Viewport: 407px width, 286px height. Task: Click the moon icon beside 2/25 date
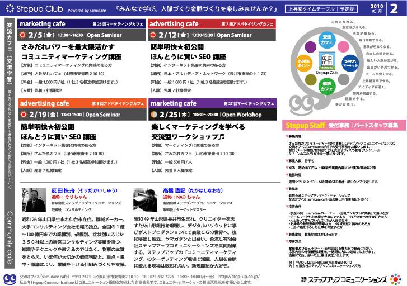coord(154,114)
